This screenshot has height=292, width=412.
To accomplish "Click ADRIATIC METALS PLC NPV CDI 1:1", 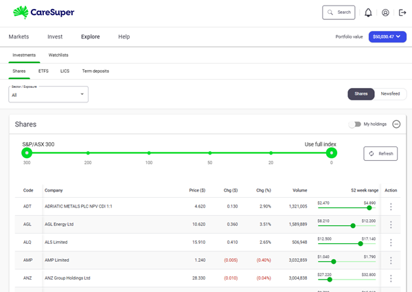I will point(78,206).
